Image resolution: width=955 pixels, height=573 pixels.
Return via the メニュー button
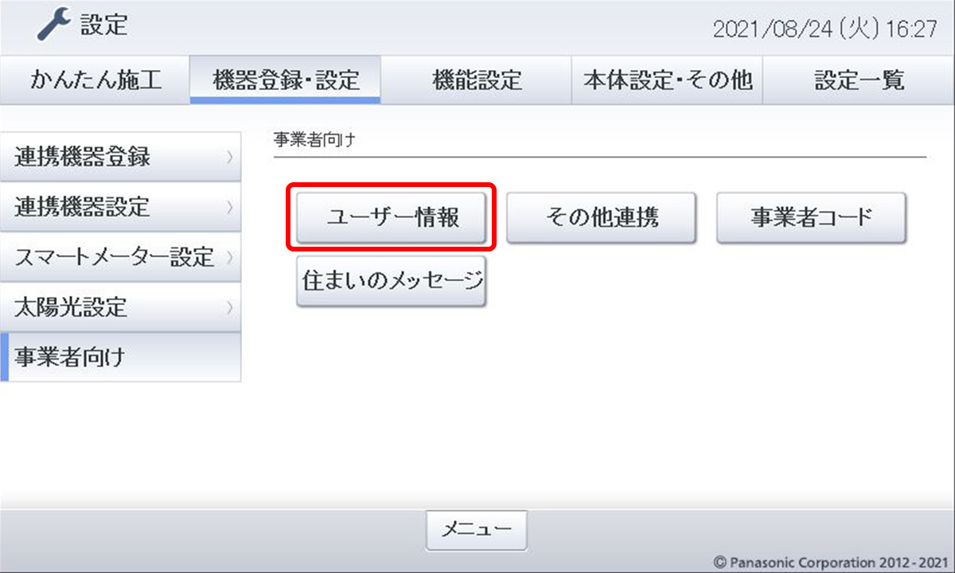pyautogui.click(x=477, y=528)
